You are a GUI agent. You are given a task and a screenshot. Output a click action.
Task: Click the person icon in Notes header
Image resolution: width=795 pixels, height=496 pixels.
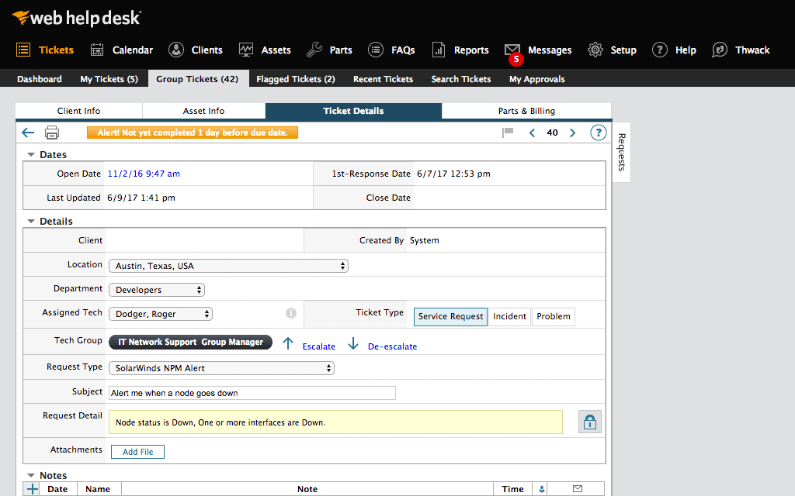(x=541, y=489)
